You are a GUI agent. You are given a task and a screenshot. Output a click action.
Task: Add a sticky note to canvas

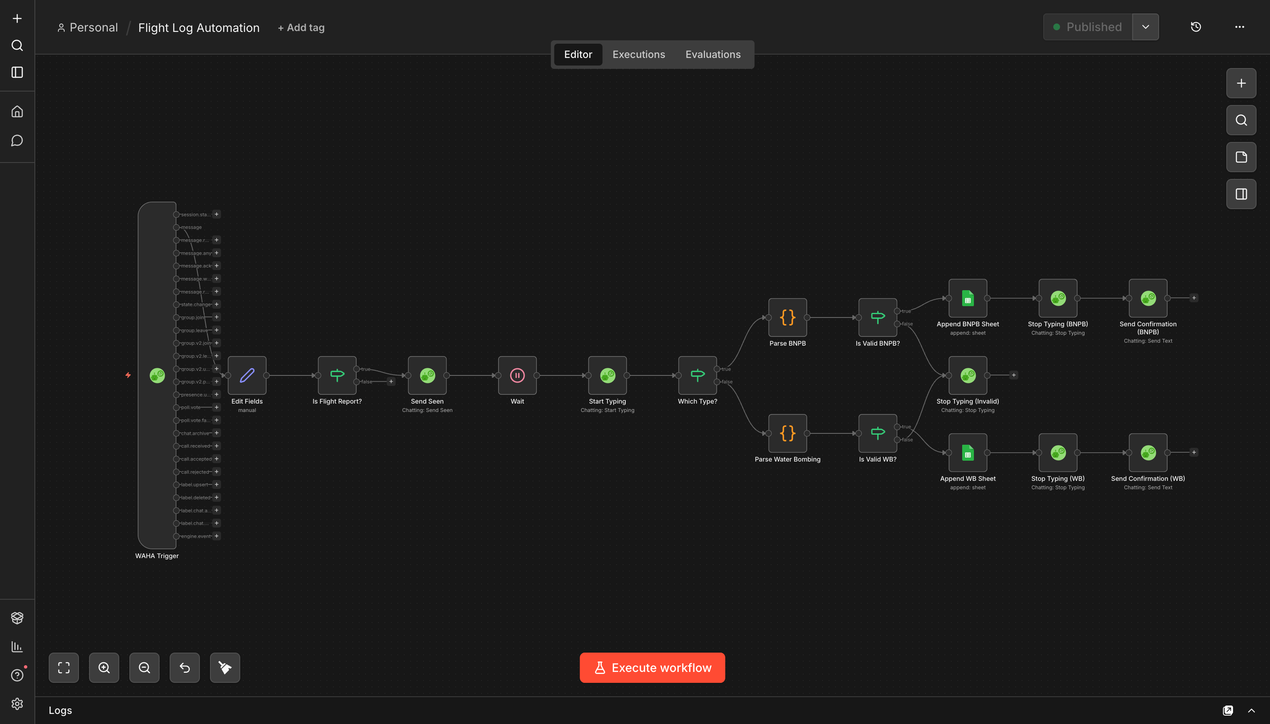pyautogui.click(x=1241, y=157)
